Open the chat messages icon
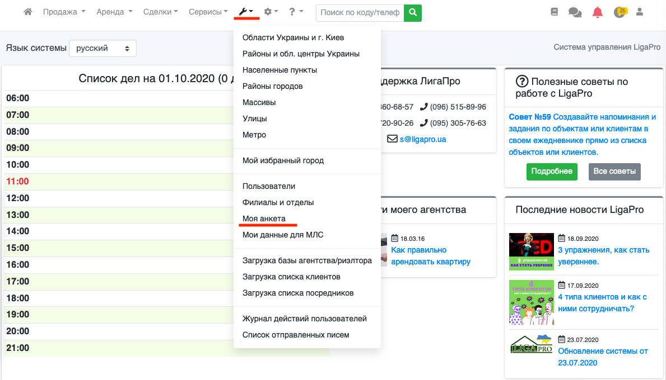The width and height of the screenshot is (666, 380). pyautogui.click(x=575, y=12)
